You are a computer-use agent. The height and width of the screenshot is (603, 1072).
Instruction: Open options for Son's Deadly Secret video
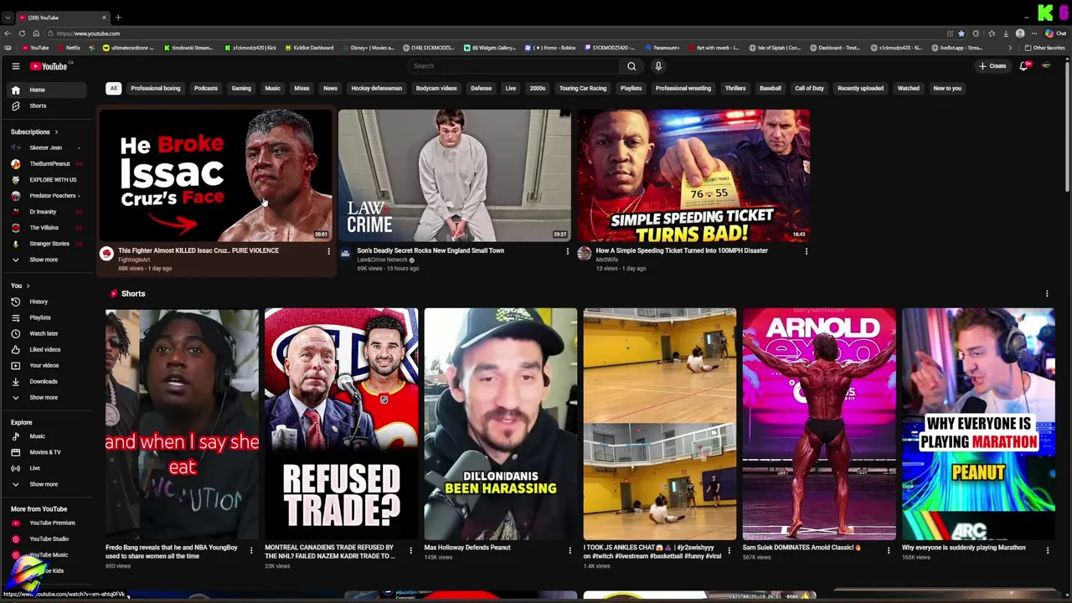tap(567, 251)
